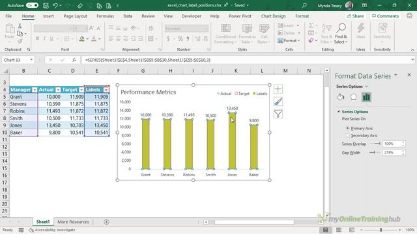Collapse the ribbon with the chevron
This screenshot has height=234, width=417.
click(x=412, y=49)
